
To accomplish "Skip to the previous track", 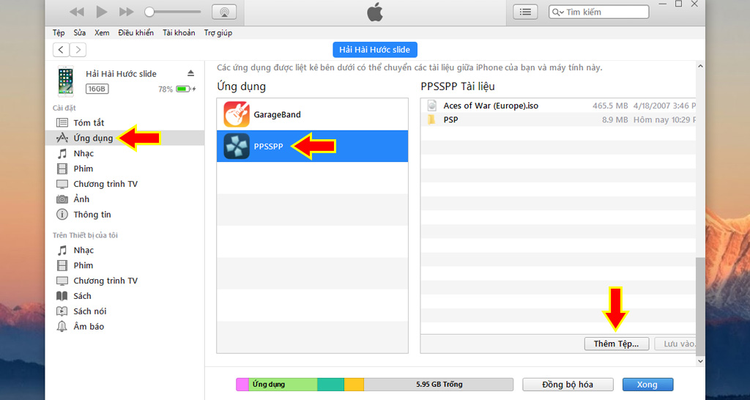I will [x=77, y=12].
